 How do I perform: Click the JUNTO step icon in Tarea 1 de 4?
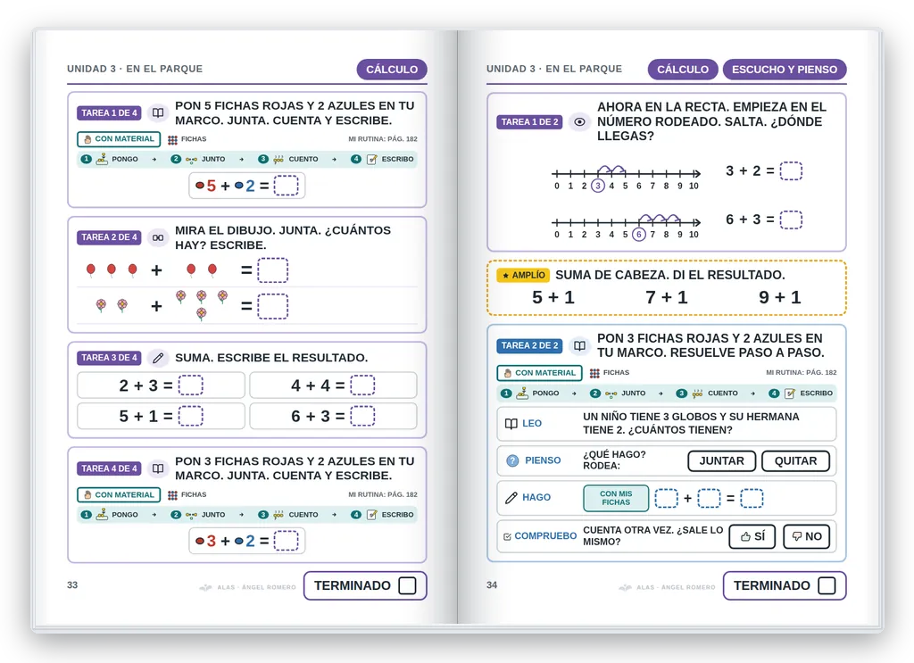click(x=191, y=159)
